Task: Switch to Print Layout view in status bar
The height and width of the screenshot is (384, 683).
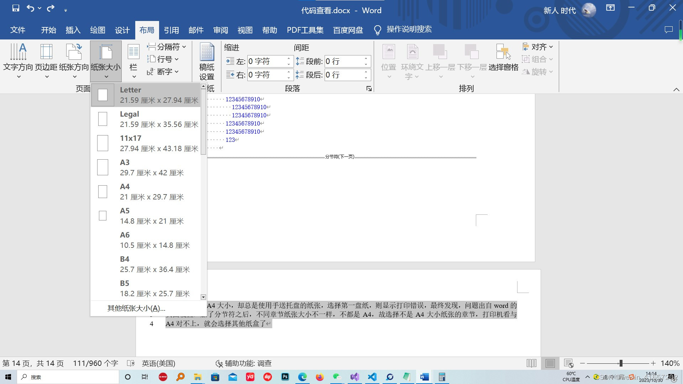Action: click(x=550, y=363)
